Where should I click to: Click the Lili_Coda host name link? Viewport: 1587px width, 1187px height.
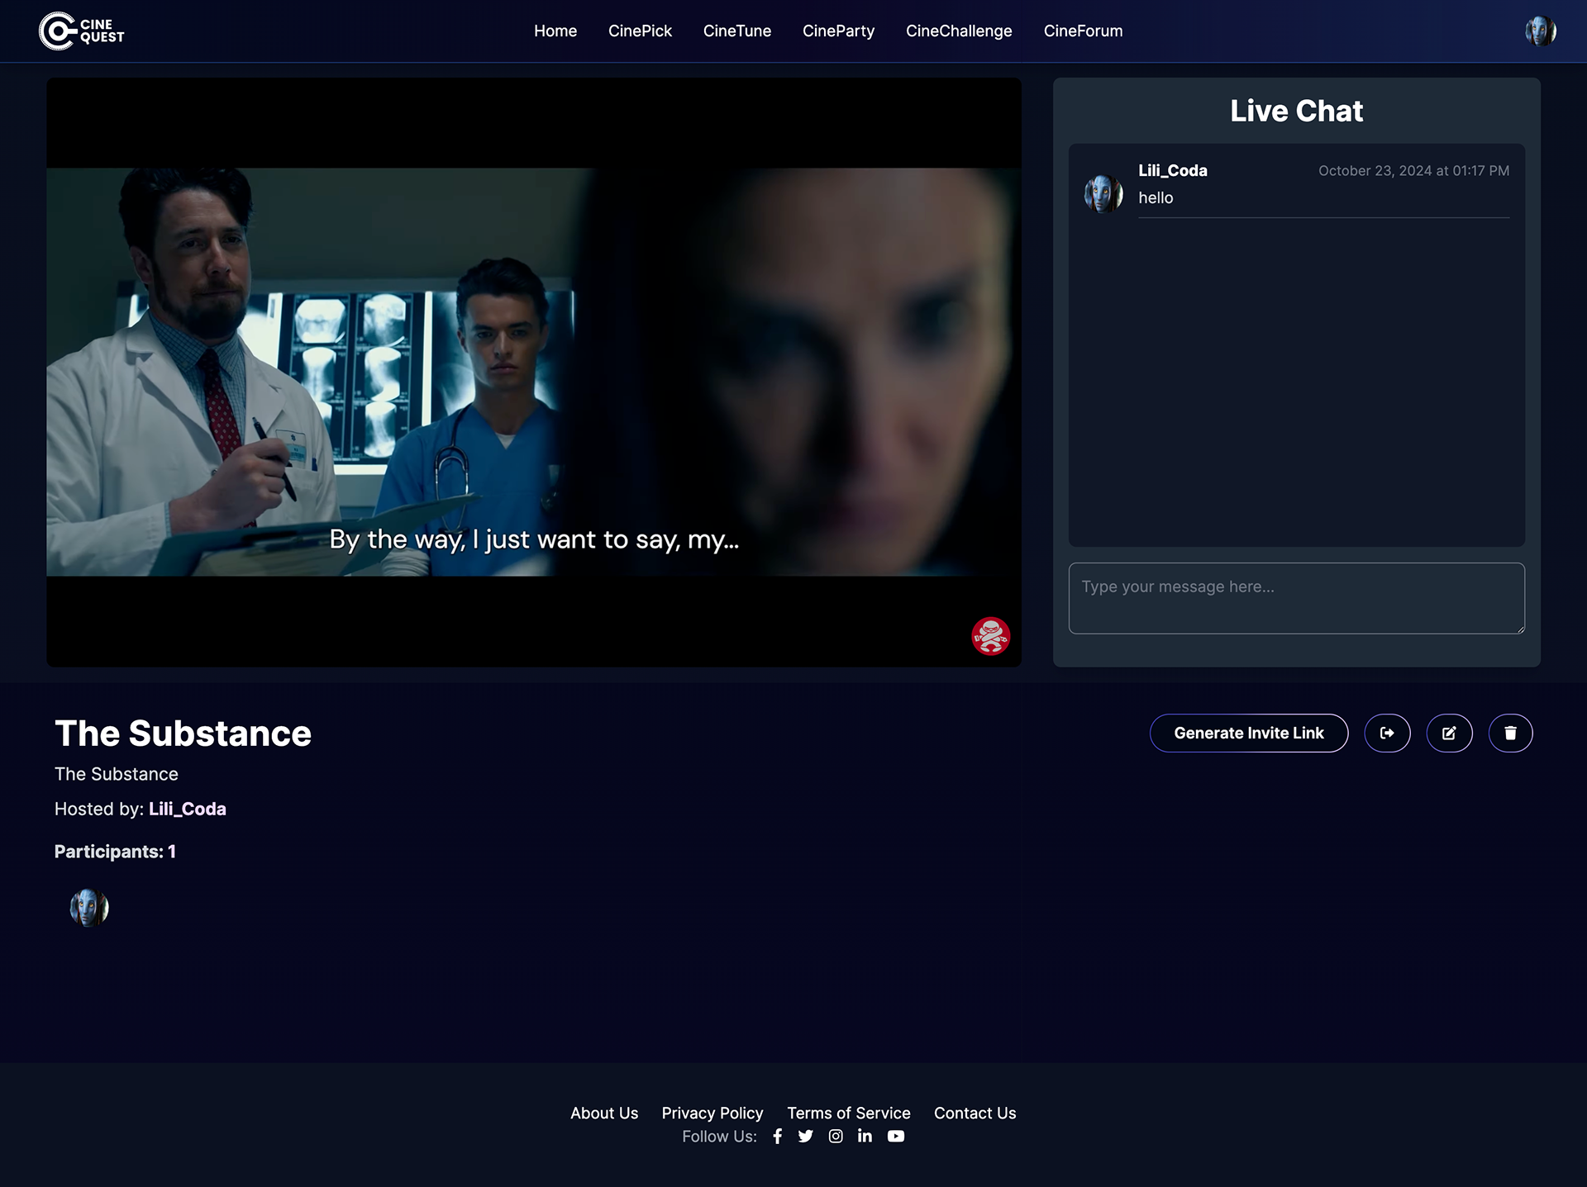pyautogui.click(x=188, y=809)
